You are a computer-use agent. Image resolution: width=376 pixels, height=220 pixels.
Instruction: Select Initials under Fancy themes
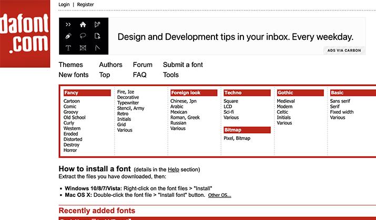tap(124, 119)
